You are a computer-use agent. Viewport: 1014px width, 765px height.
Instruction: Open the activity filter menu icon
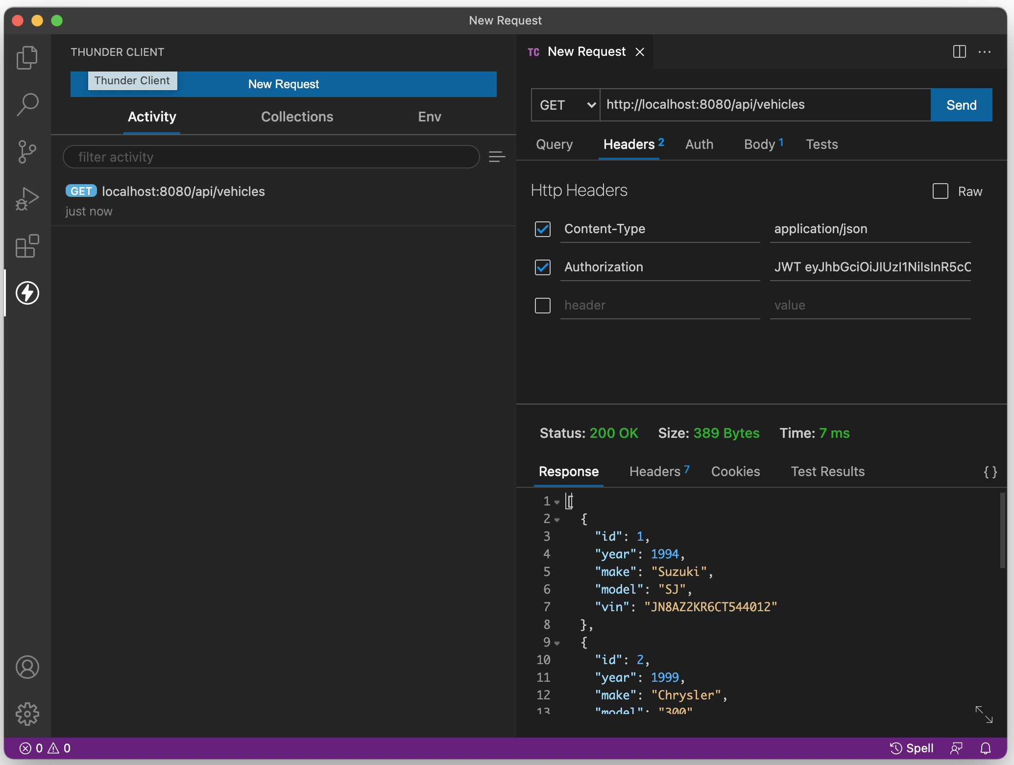pos(497,157)
